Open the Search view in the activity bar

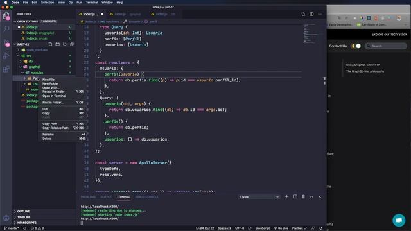pos(6,28)
